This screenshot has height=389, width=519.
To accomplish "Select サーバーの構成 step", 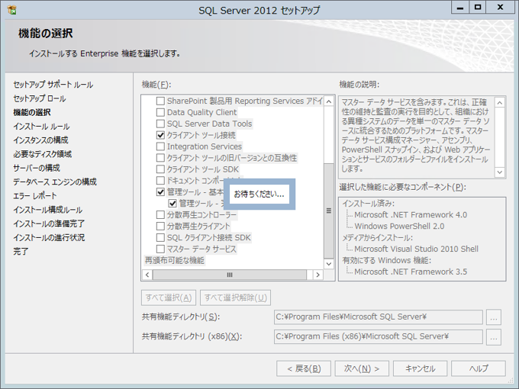I will [x=37, y=168].
